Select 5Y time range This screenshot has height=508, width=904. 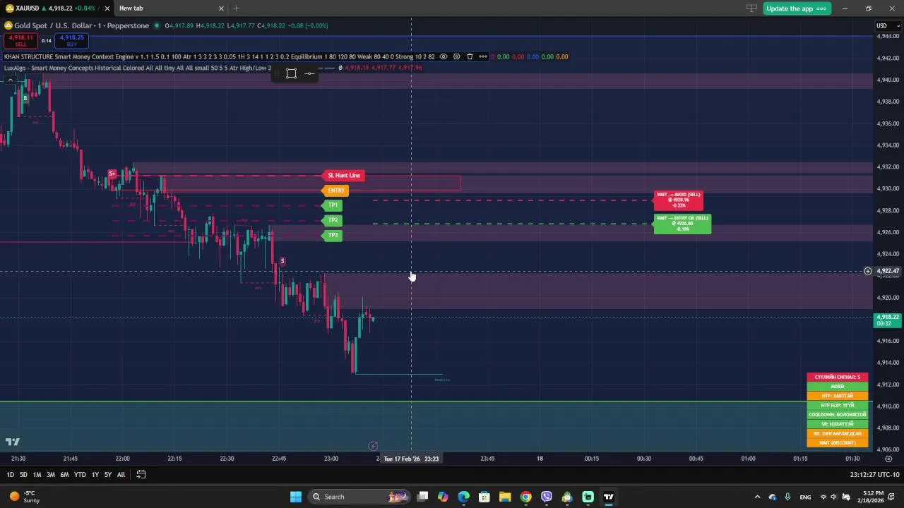(107, 475)
